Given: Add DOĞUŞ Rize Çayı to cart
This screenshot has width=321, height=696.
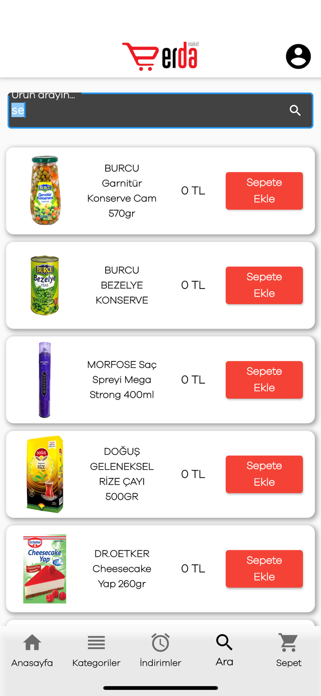Looking at the screenshot, I should [264, 474].
